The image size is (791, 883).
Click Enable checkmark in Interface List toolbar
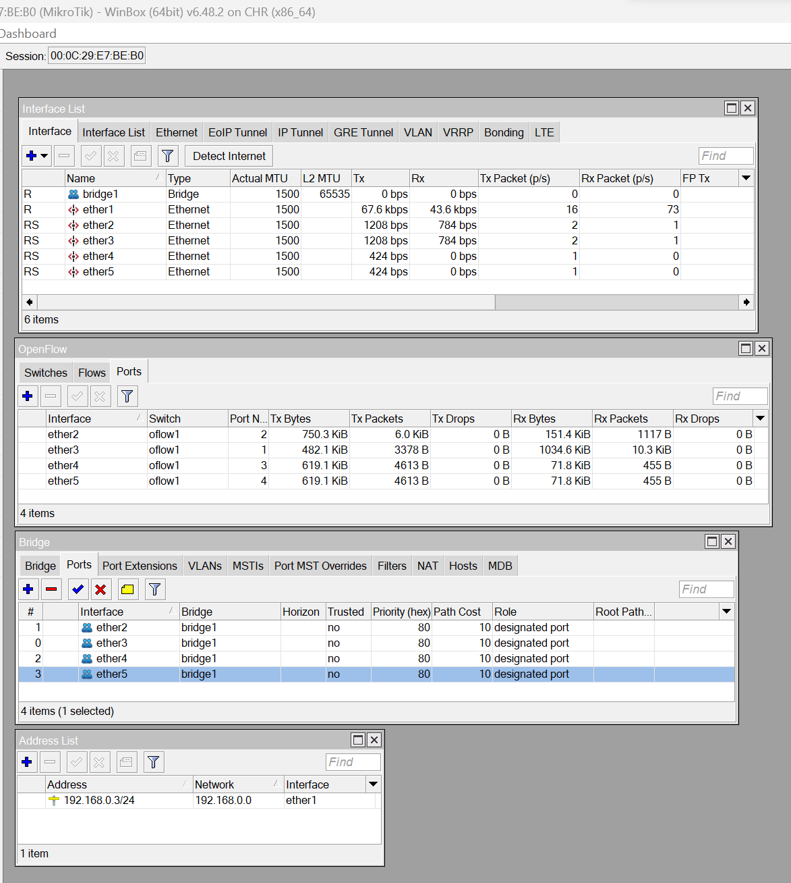tap(90, 156)
